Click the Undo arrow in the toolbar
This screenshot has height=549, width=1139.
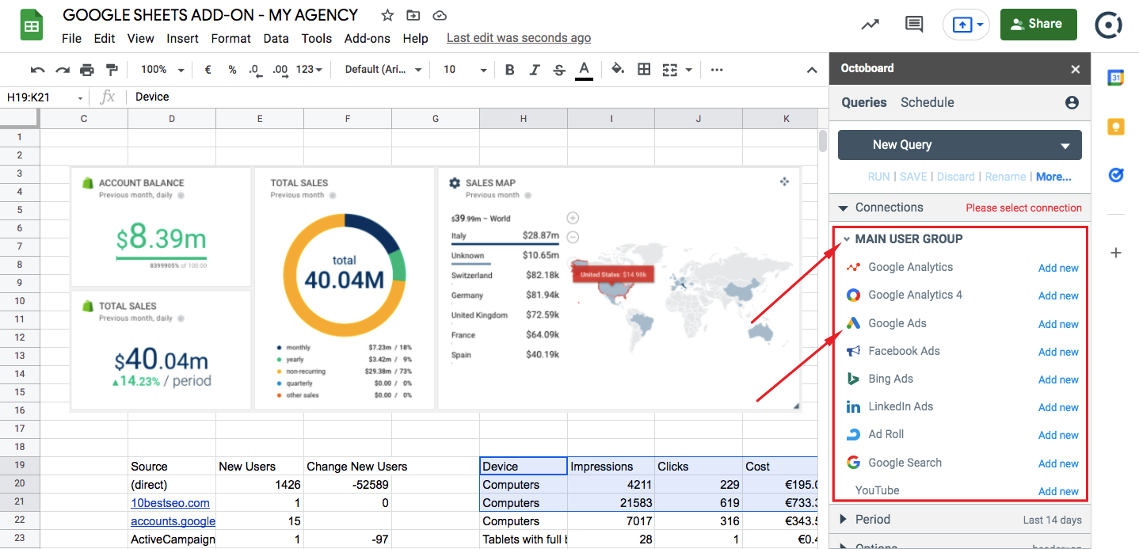click(x=37, y=70)
